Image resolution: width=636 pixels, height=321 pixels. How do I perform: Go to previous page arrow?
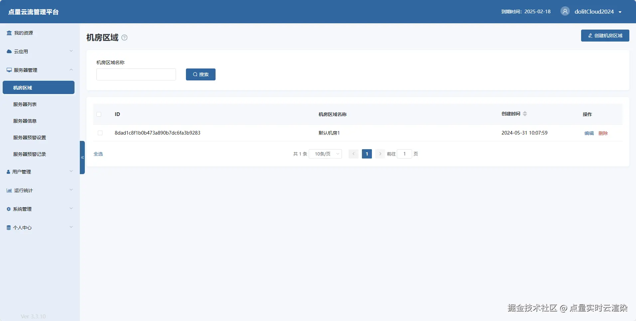coord(354,154)
